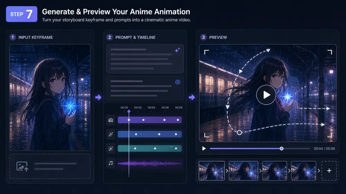
Task: Click the INPUT KEYFRAME panel title
Action: [x=36, y=37]
